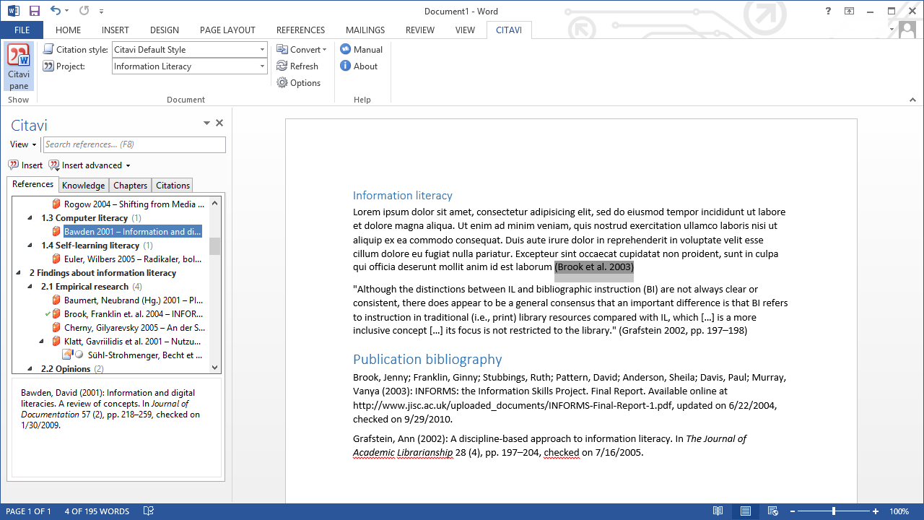924x520 pixels.
Task: Click the Citation style icon
Action: (x=48, y=49)
